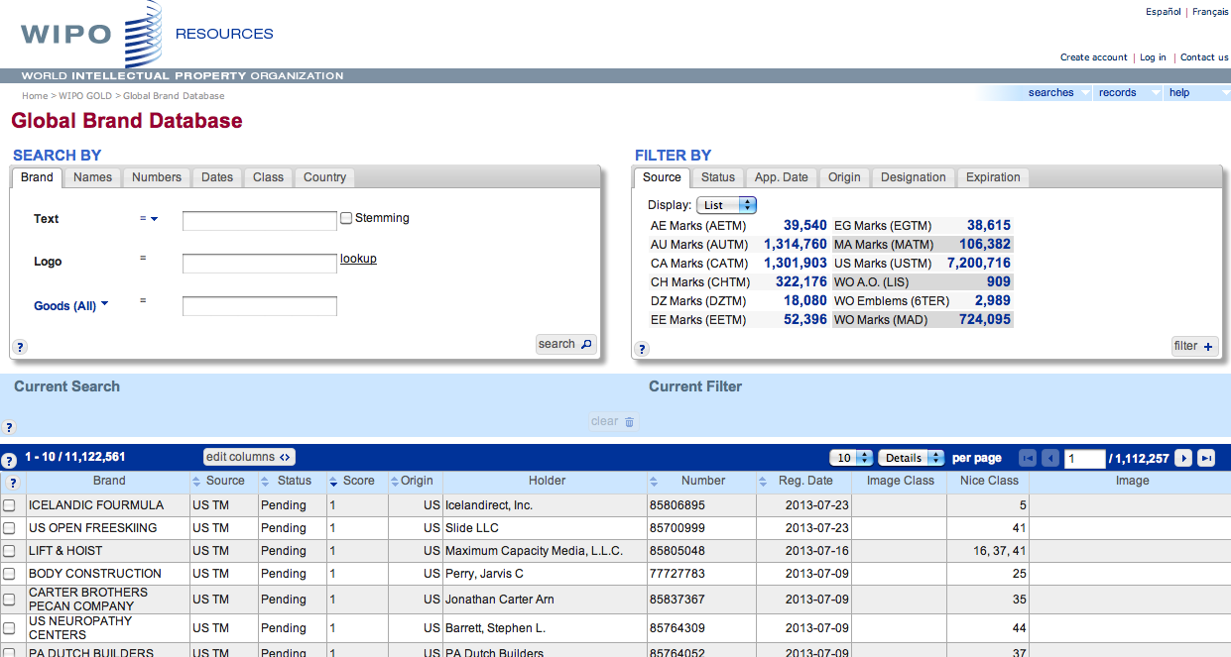The width and height of the screenshot is (1231, 657).
Task: Open the Display List dropdown
Action: coord(726,205)
